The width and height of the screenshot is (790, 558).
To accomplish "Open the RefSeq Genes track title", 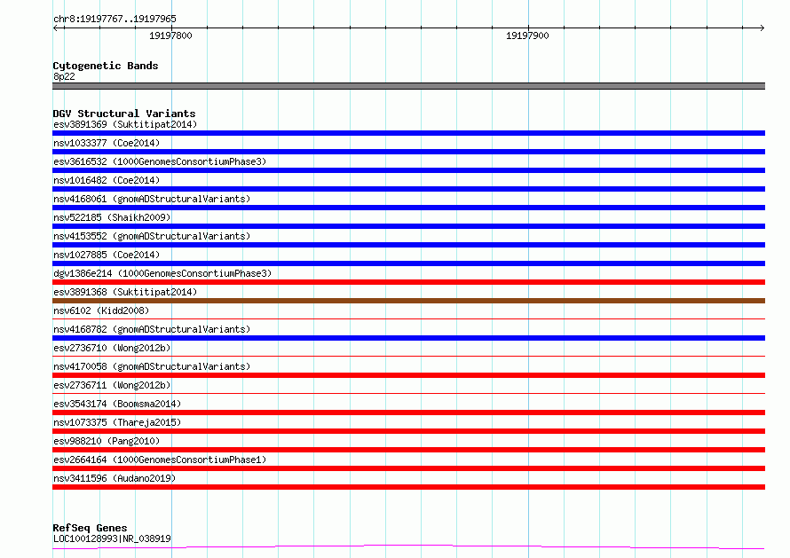I will click(90, 528).
